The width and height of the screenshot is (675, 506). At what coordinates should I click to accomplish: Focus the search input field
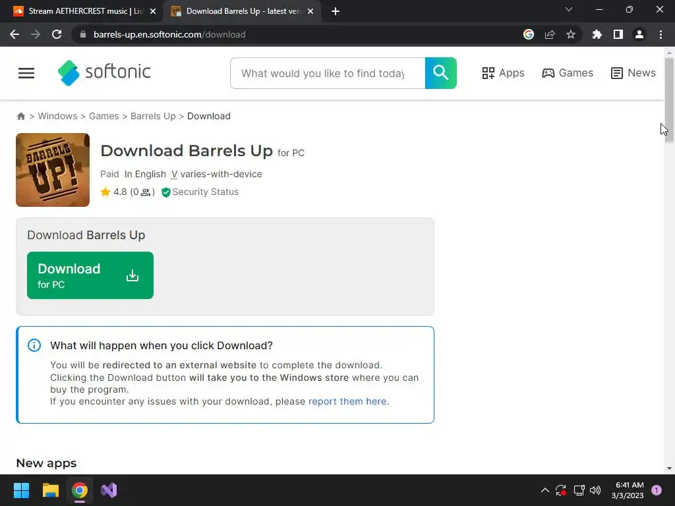pyautogui.click(x=328, y=73)
